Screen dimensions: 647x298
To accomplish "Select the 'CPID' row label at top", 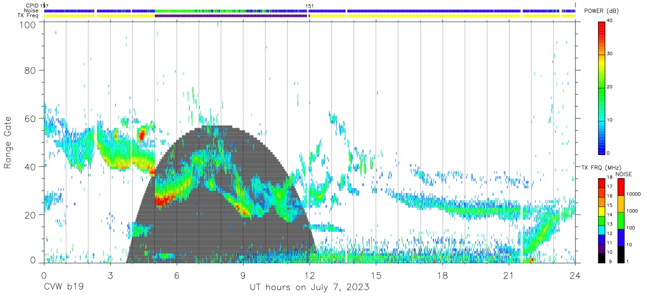I will click(32, 6).
